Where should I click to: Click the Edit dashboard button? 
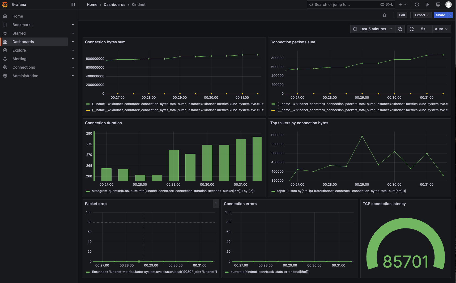pyautogui.click(x=402, y=15)
